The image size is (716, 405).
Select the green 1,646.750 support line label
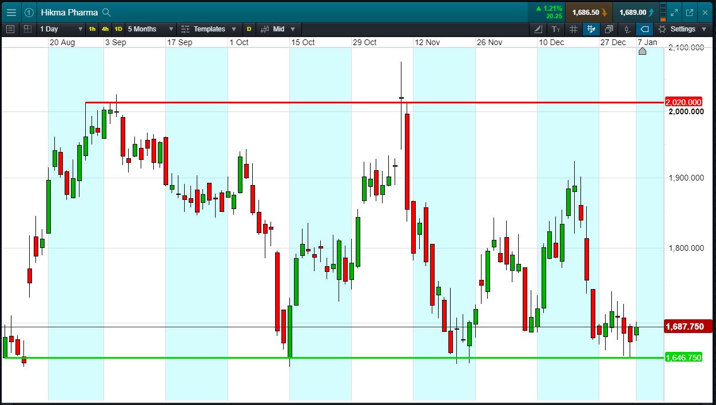(x=683, y=358)
